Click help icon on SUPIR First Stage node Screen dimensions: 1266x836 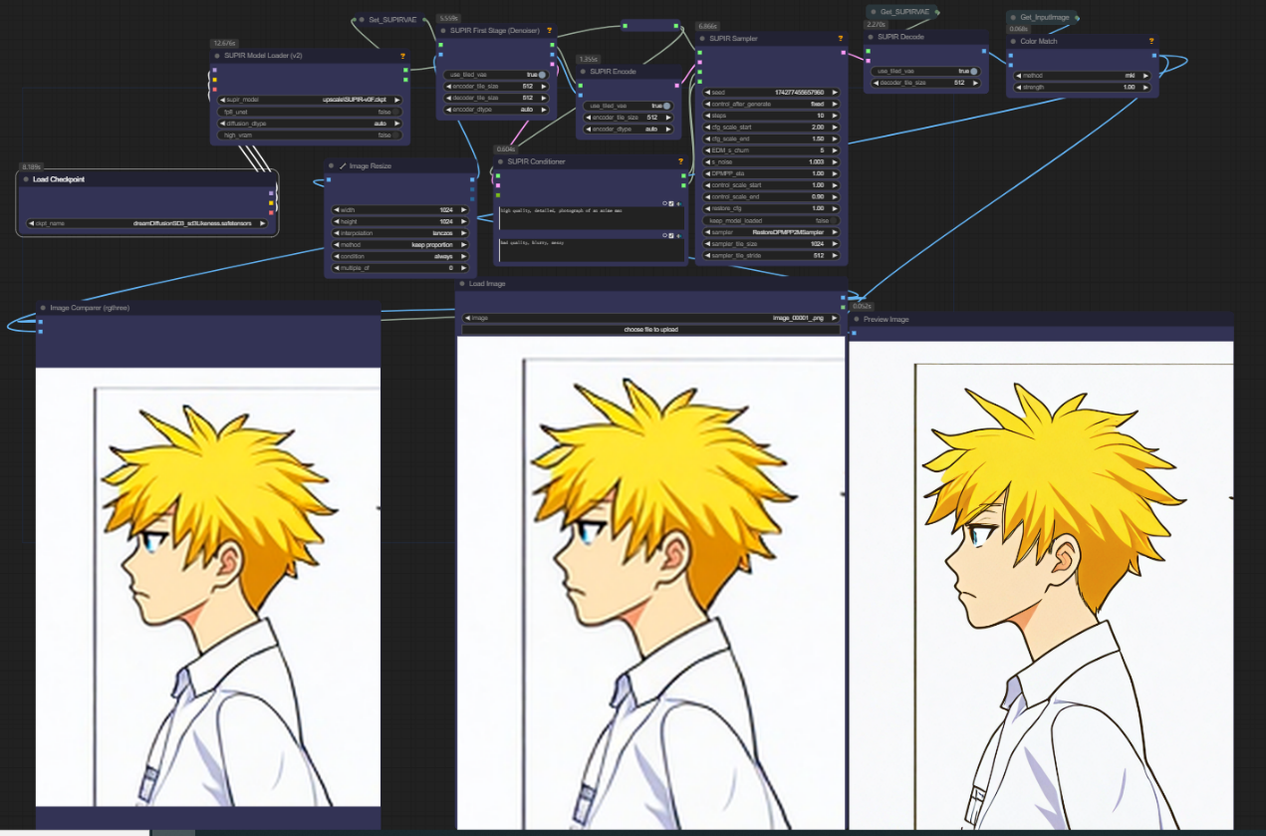(549, 31)
